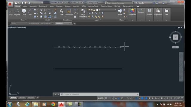Click the 2D Wireframe viewport label
191x107 pixels.
20,28
